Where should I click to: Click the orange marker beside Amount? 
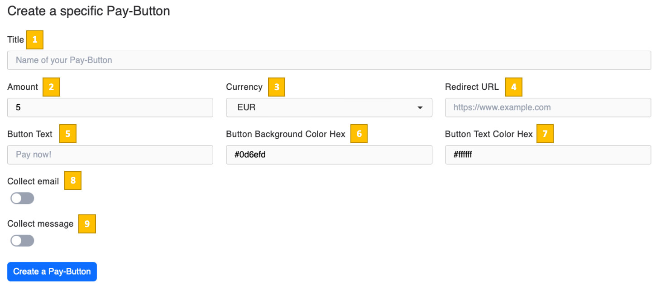(51, 87)
